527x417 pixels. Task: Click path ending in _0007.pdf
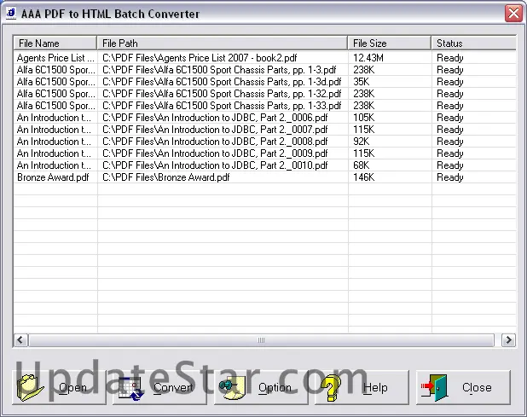(215, 130)
